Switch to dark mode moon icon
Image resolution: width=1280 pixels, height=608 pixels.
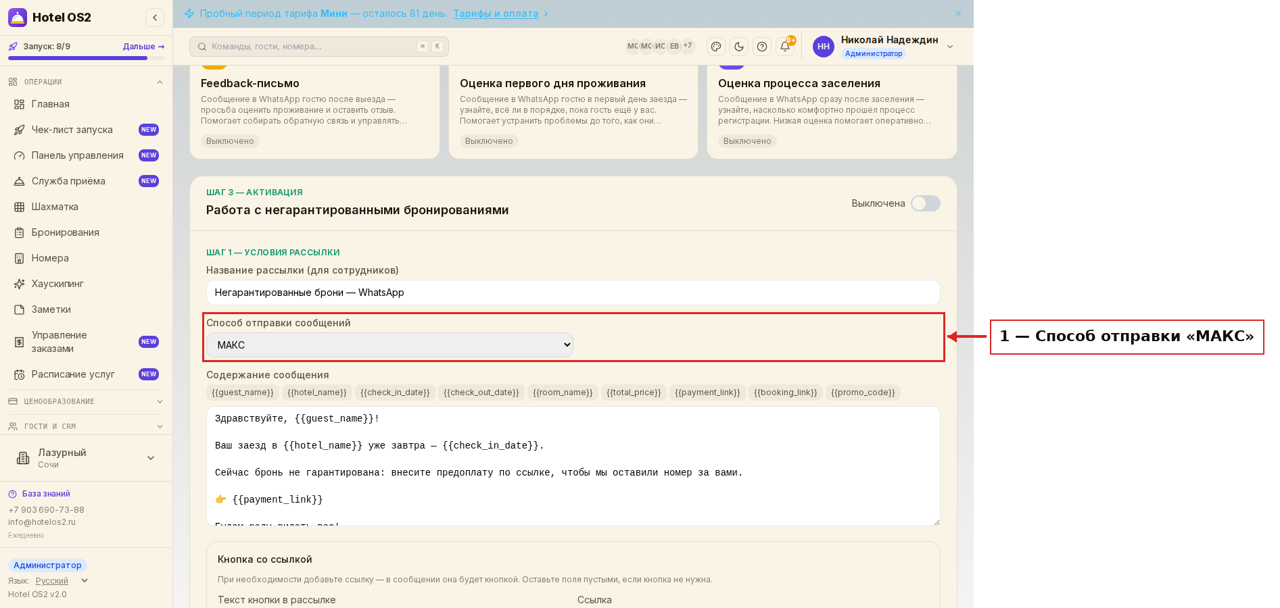739,47
